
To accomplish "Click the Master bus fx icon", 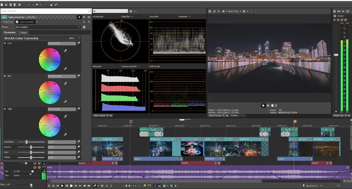I will click(335, 20).
